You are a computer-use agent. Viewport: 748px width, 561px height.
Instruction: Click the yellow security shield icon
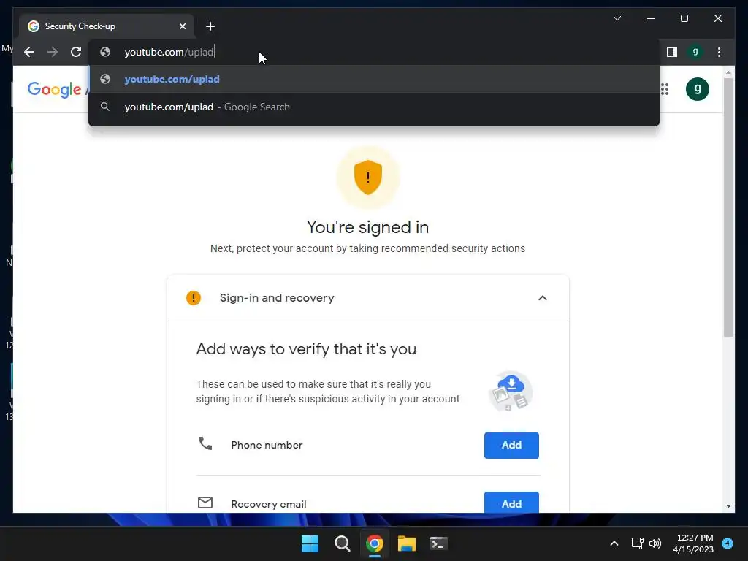click(368, 178)
